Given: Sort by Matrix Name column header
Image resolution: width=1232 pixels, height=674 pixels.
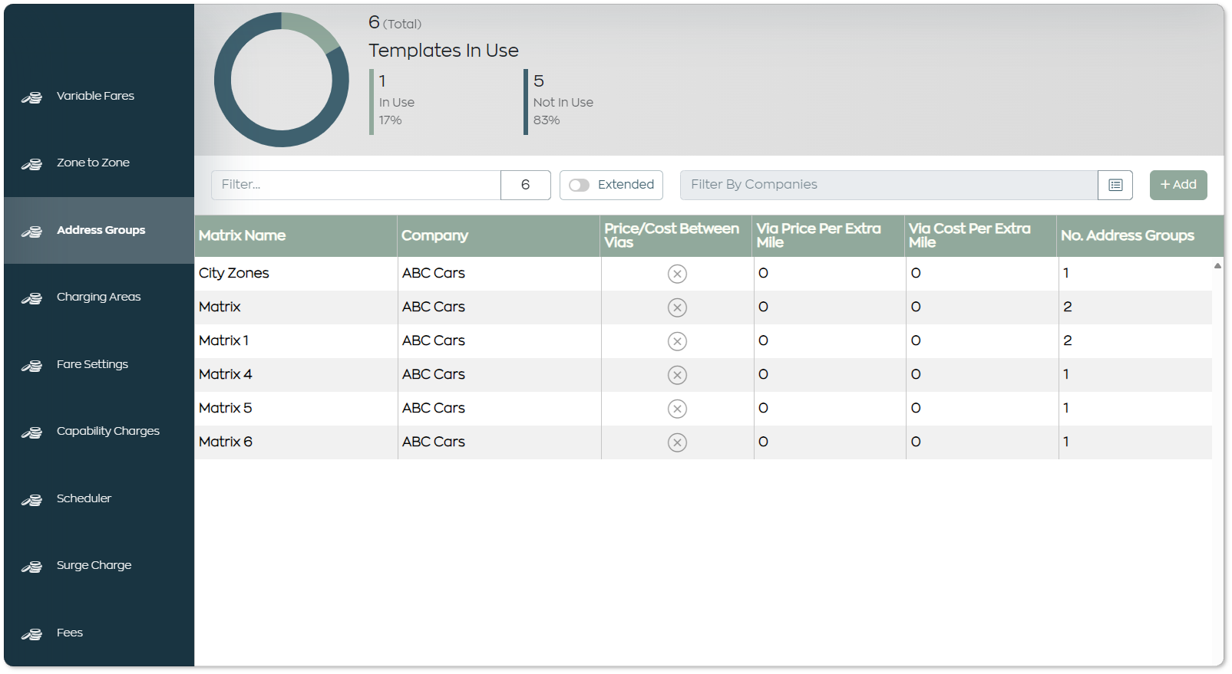Looking at the screenshot, I should coord(296,235).
